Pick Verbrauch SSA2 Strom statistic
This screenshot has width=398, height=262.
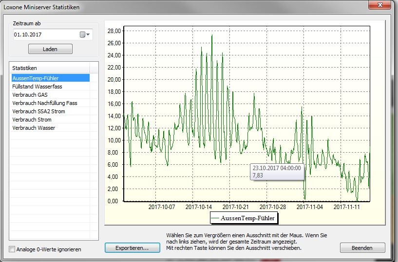(38, 111)
